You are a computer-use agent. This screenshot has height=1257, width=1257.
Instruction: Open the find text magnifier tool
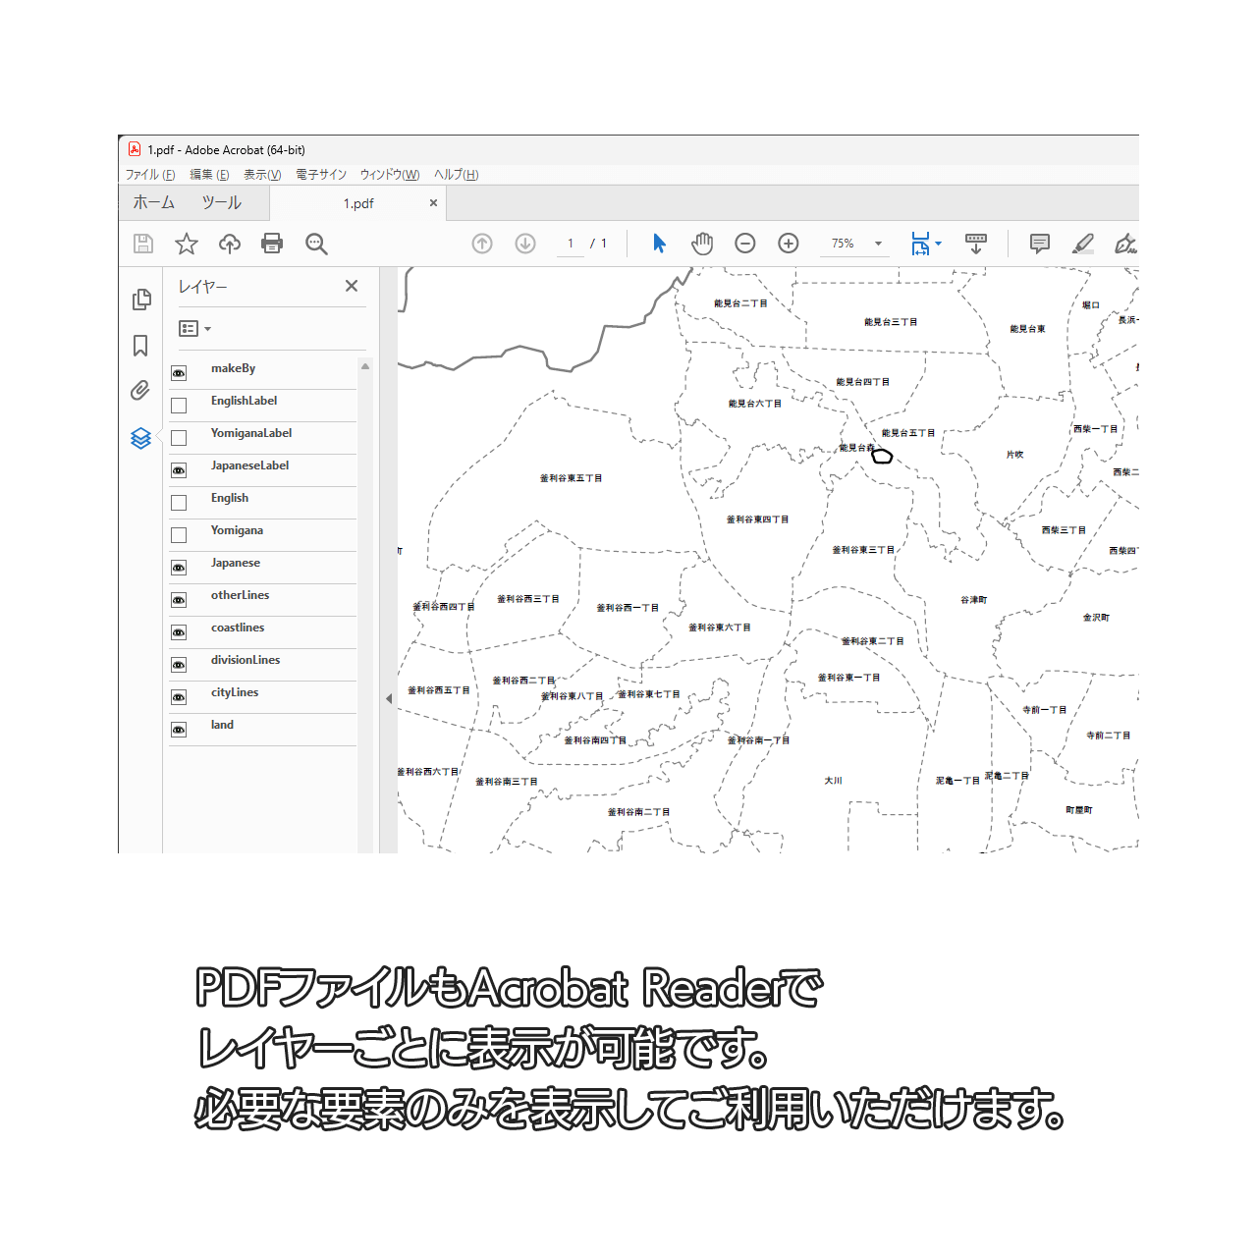tap(315, 244)
